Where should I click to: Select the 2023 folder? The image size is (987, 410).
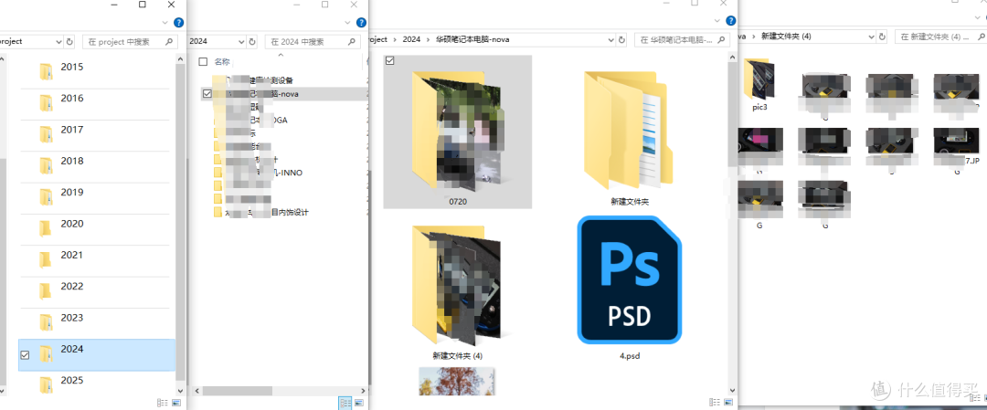pyautogui.click(x=94, y=323)
